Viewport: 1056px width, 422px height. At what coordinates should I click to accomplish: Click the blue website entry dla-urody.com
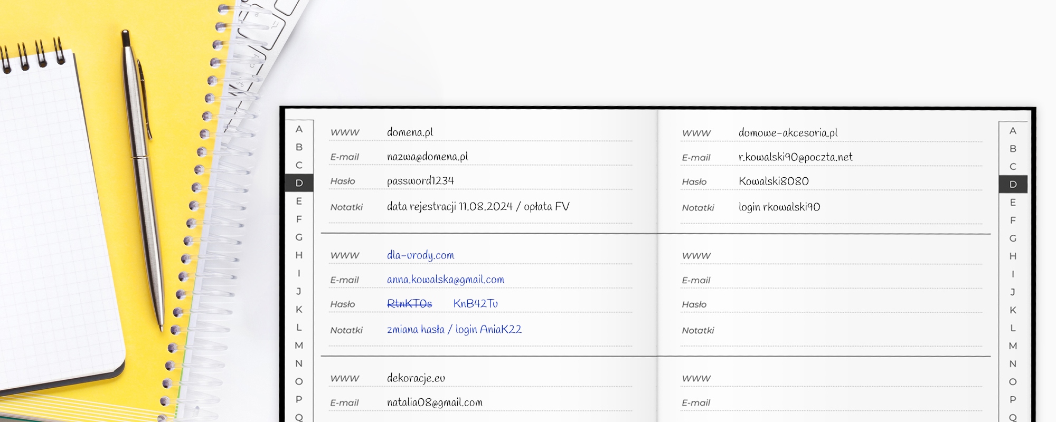tap(420, 255)
